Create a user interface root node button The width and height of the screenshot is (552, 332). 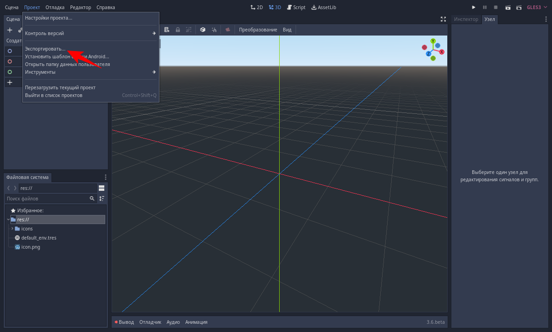(14, 72)
